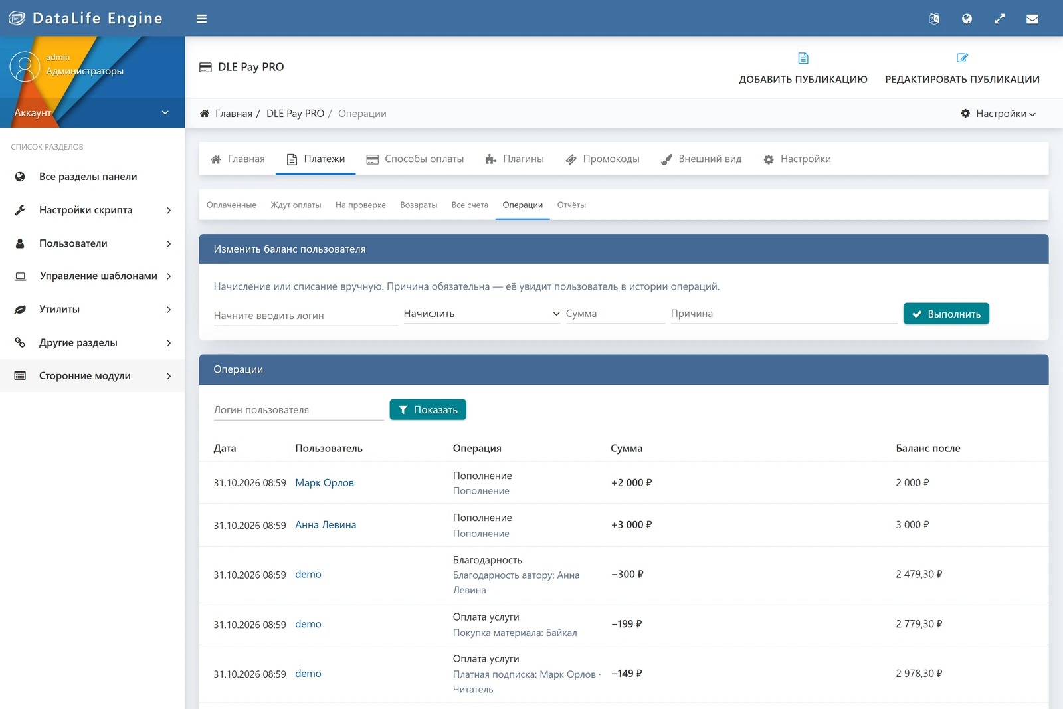Click the home icon in breadcrumb
The image size is (1063, 709).
pos(205,114)
